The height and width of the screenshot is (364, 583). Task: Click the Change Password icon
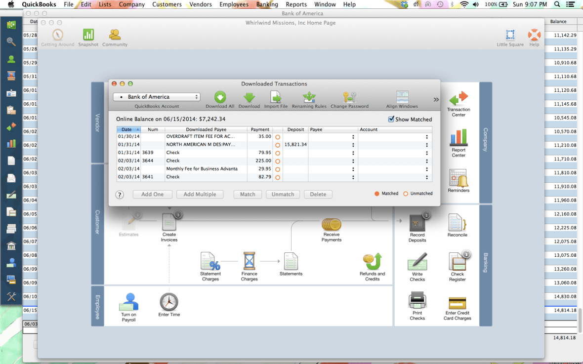[x=349, y=98]
